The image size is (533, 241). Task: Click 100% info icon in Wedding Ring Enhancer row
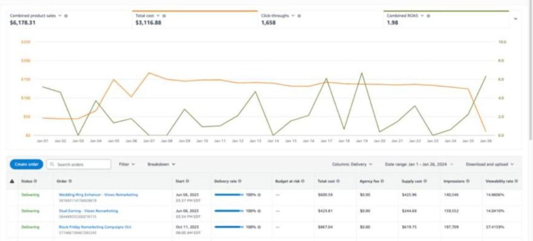(x=259, y=195)
